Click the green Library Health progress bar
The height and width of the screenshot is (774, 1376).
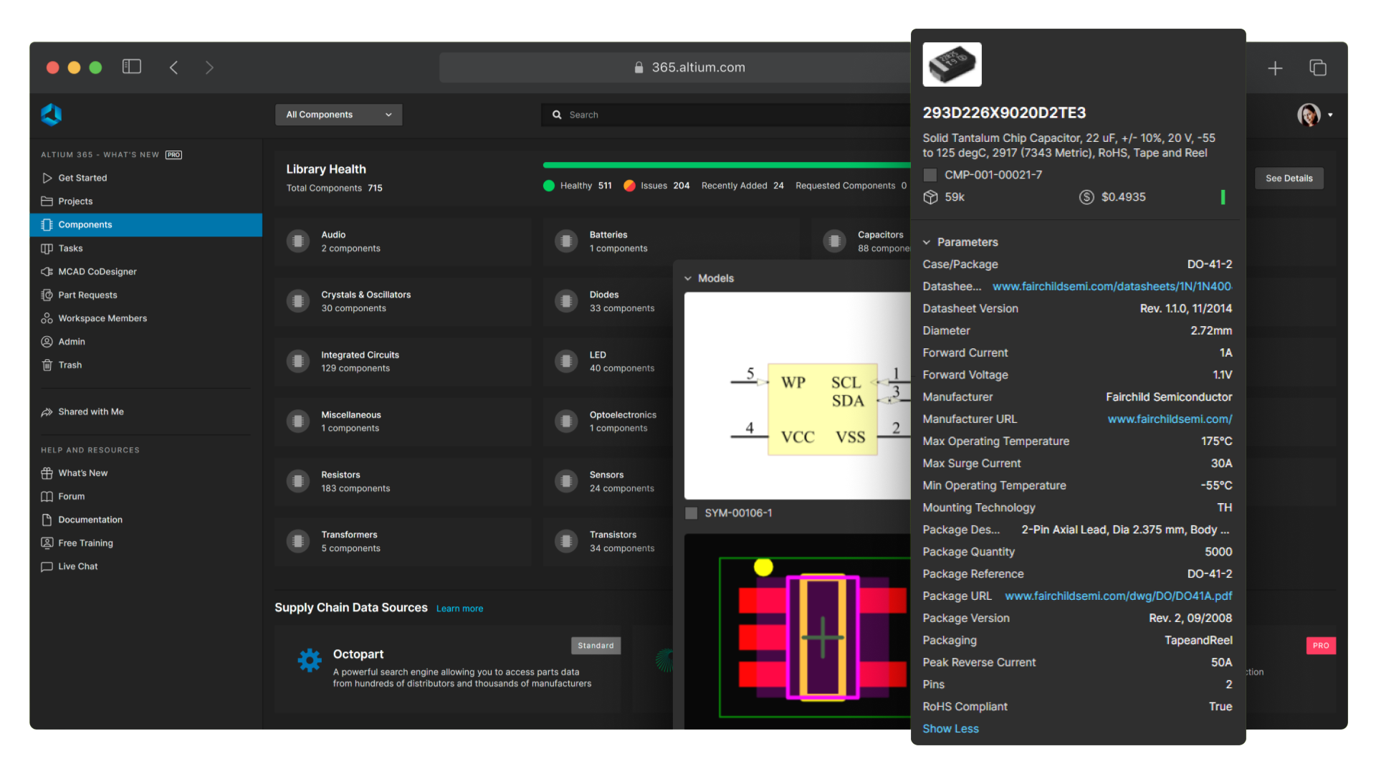tap(725, 166)
